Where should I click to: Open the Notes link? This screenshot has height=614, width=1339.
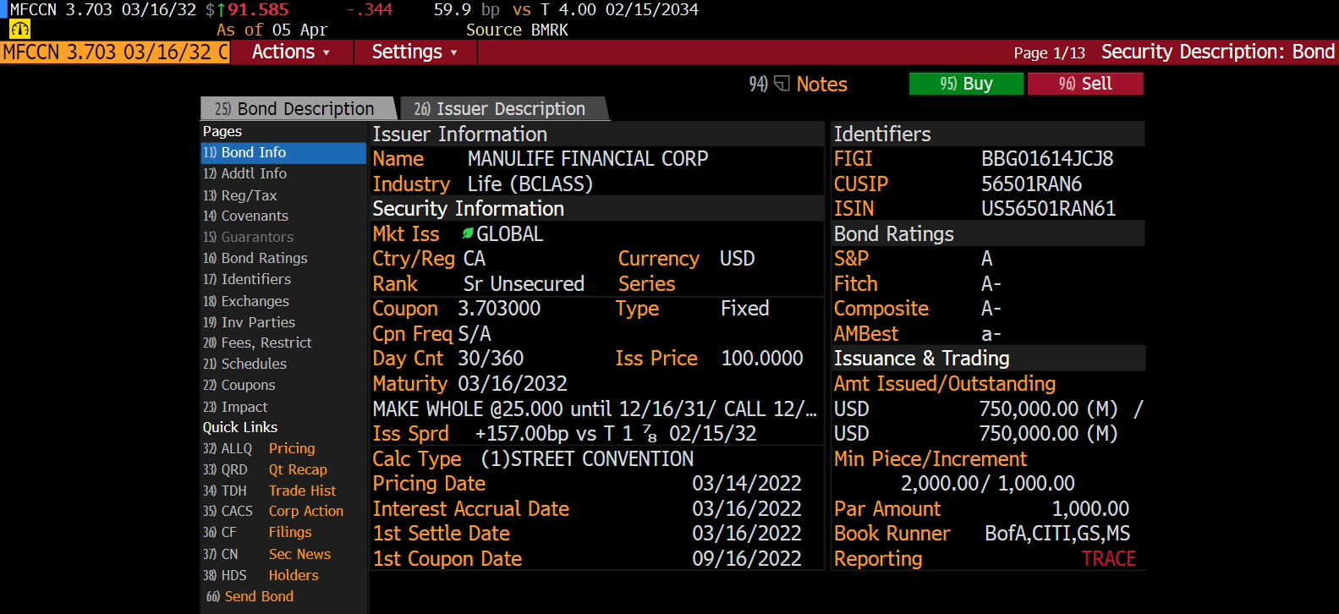coord(821,84)
